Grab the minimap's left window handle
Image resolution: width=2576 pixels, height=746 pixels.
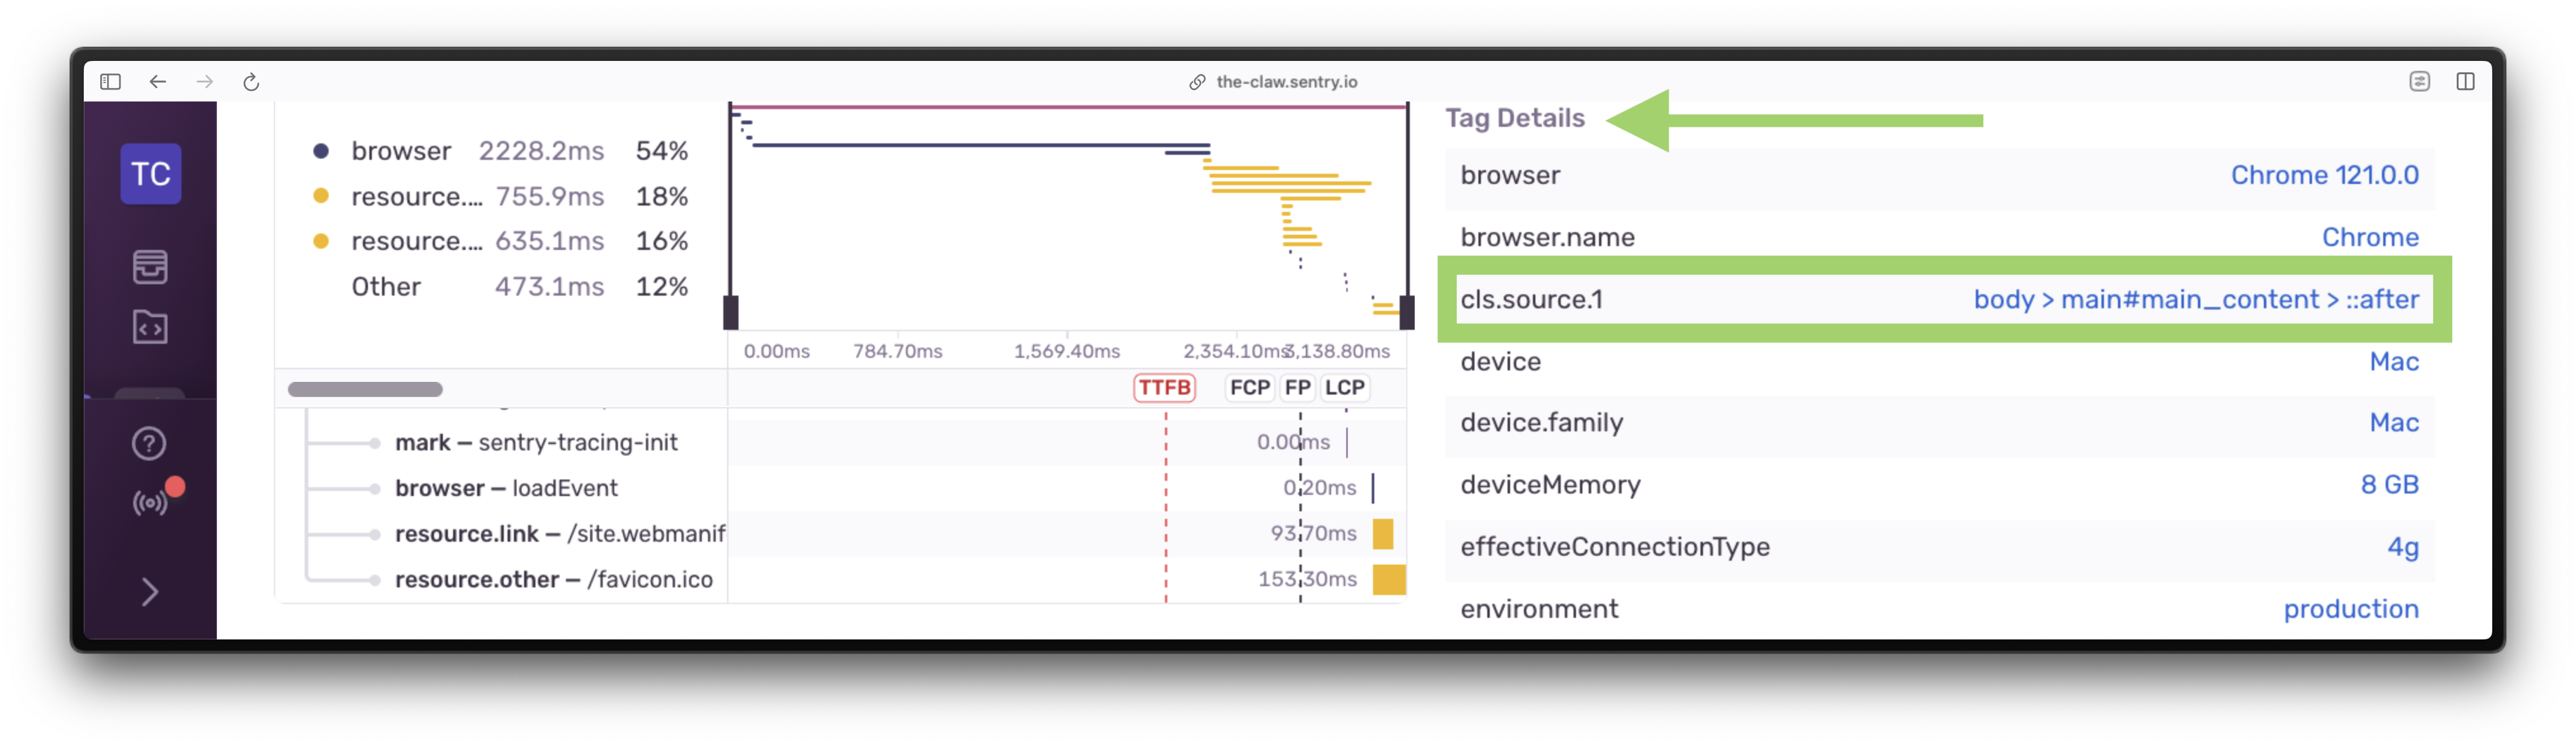point(731,312)
